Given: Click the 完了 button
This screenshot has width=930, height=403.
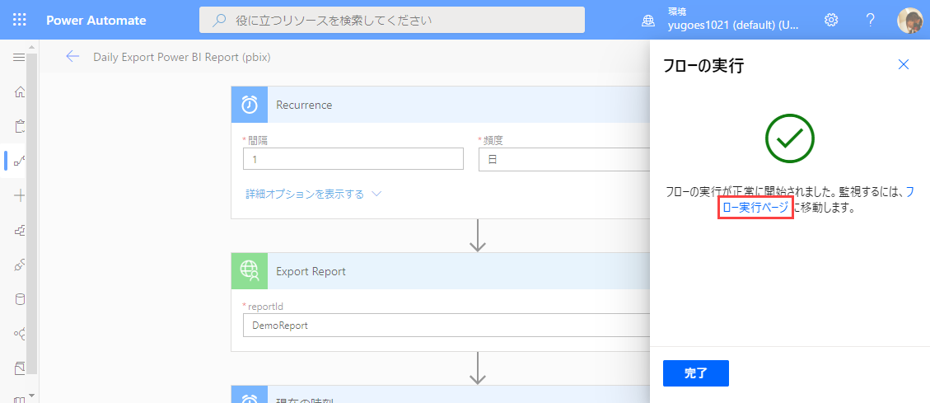Looking at the screenshot, I should coord(696,373).
